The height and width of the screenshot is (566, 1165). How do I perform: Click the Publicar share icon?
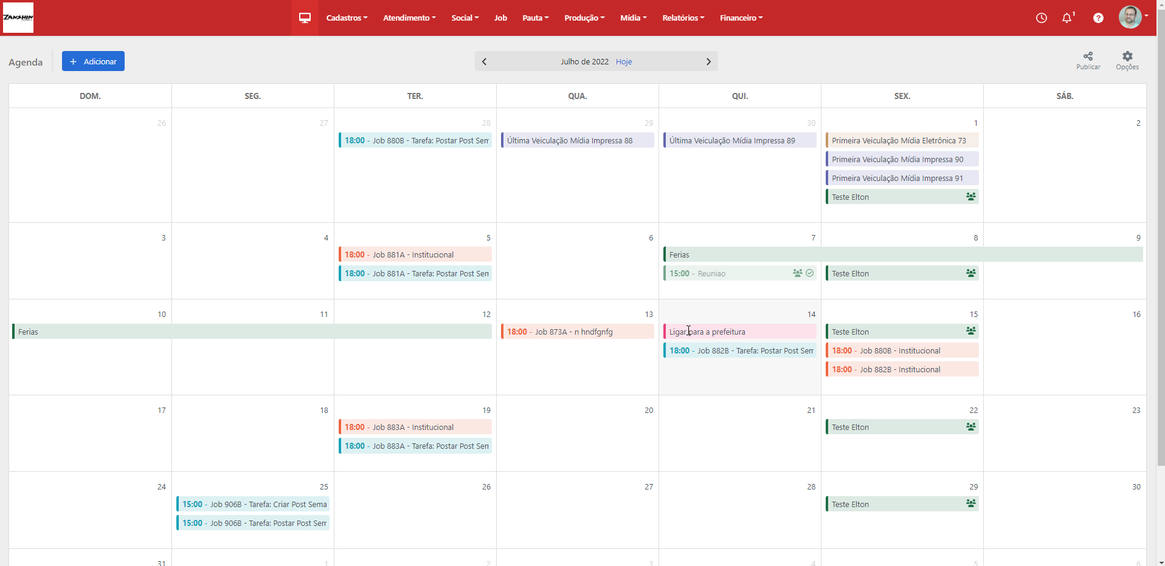pyautogui.click(x=1088, y=56)
